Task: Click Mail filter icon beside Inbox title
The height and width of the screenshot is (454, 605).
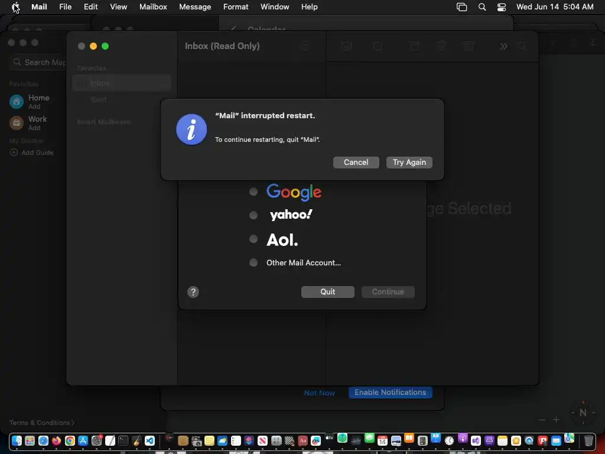Action: 305,46
